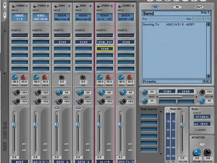This screenshot has height=163, width=217.
Task: Click strip 4 black pan knob
Action: coord(83,77)
